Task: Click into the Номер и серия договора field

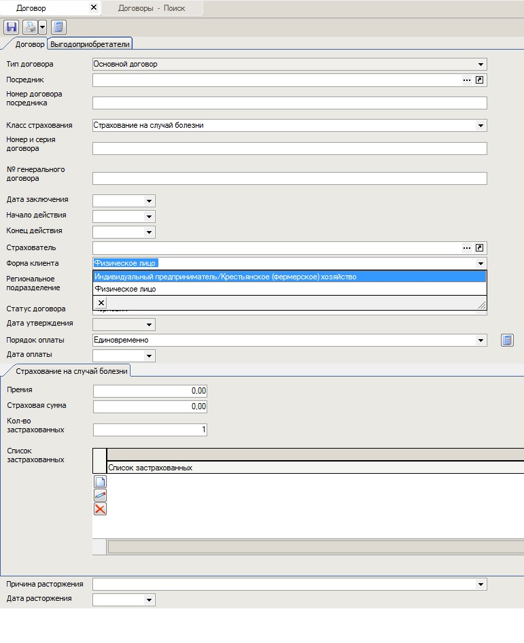Action: tap(290, 149)
